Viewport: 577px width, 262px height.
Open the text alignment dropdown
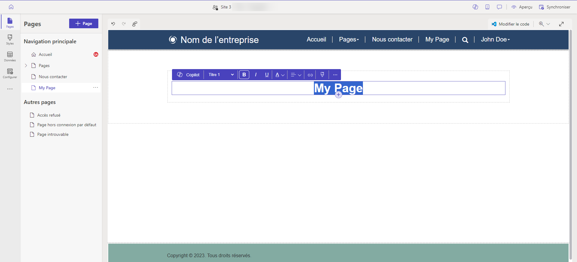point(296,75)
